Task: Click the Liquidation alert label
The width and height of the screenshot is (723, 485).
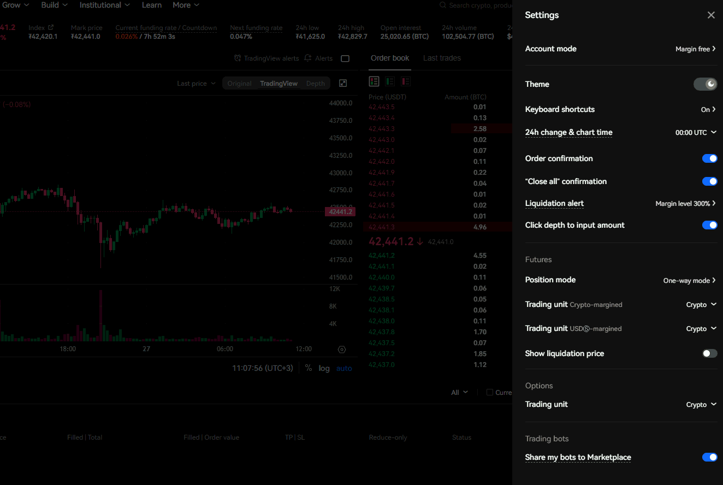Action: (x=554, y=203)
